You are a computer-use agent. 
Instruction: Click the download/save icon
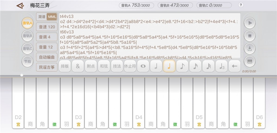click(250, 49)
